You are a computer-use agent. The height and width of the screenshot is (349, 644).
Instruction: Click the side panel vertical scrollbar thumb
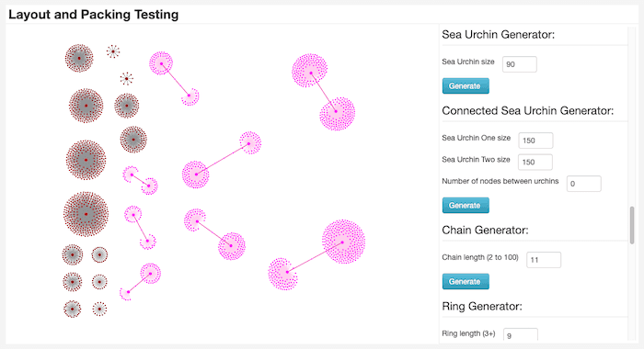click(632, 225)
